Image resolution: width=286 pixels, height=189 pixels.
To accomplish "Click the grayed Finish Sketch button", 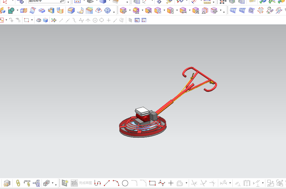I will (x=81, y=183).
